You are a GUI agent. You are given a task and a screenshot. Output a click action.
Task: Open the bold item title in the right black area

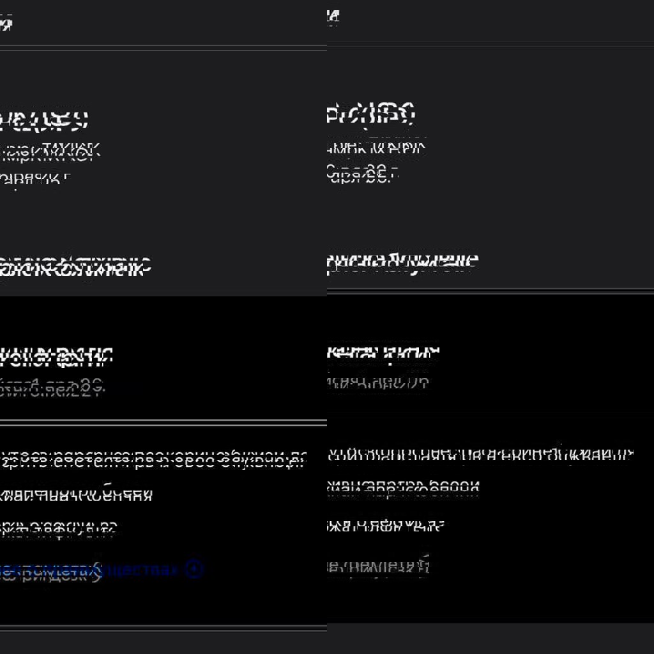383,353
